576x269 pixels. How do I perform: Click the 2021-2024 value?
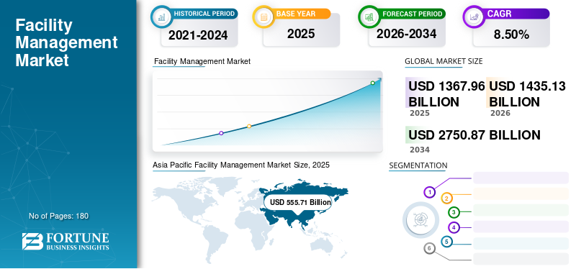pos(198,35)
